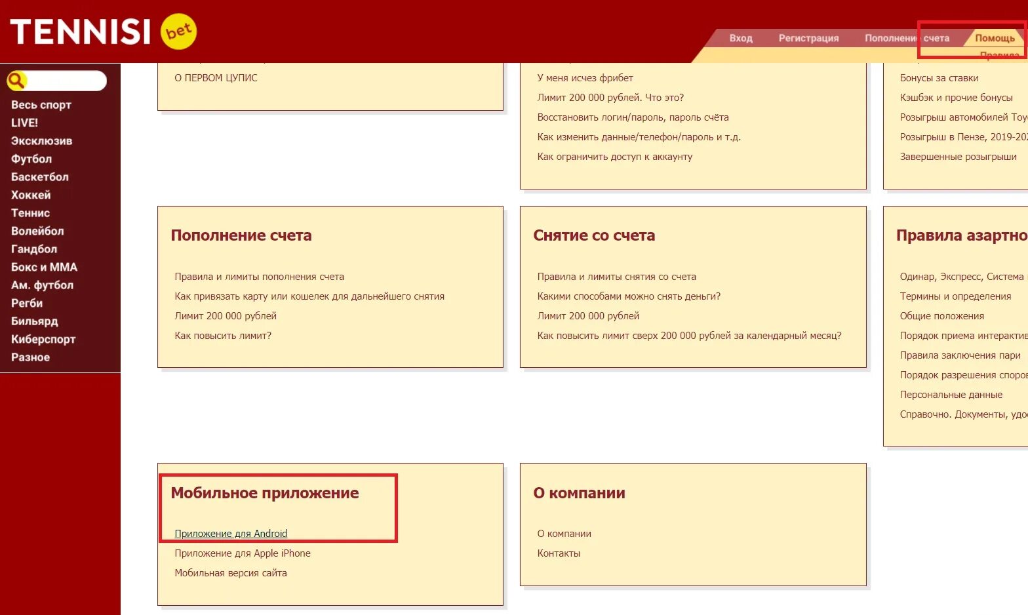Open the Регистрация tab
1028x615 pixels.
click(x=808, y=38)
